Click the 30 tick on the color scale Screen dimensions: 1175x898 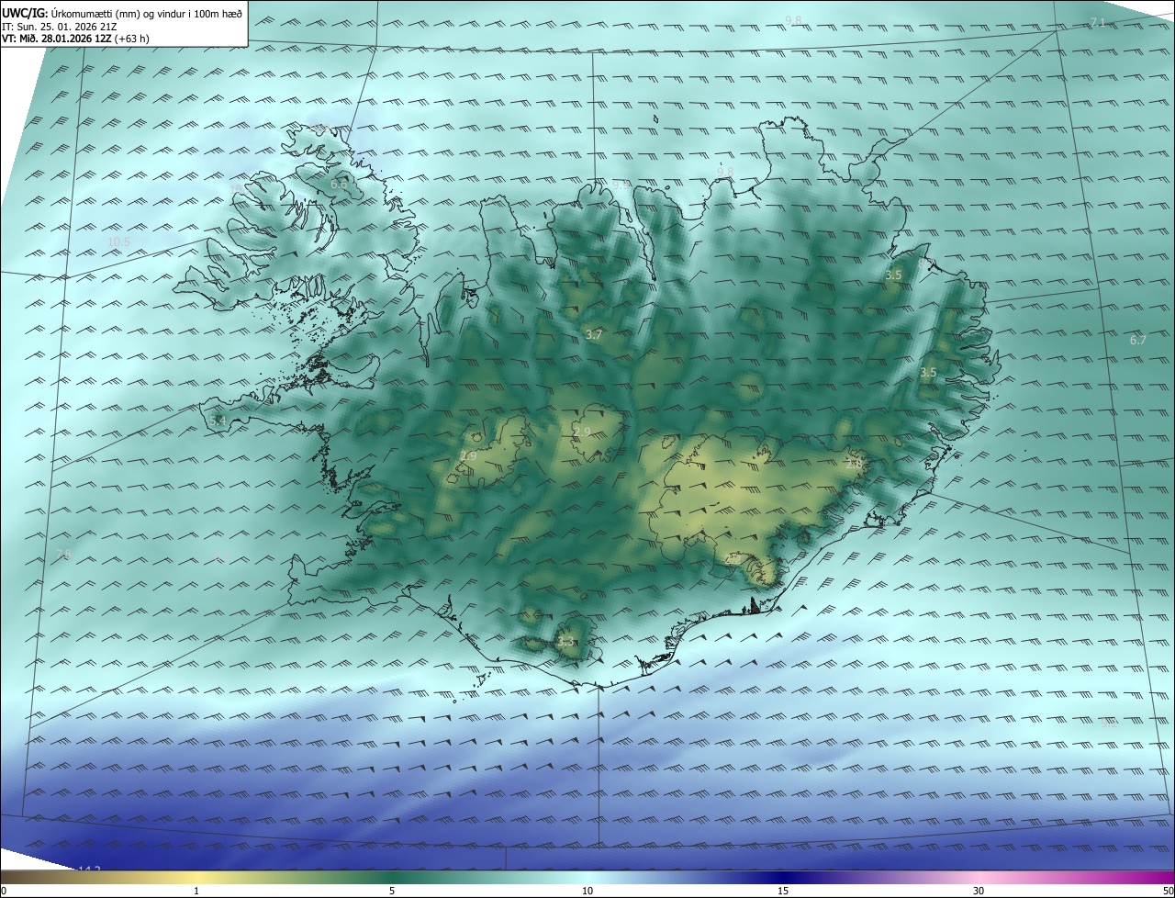pos(979,891)
